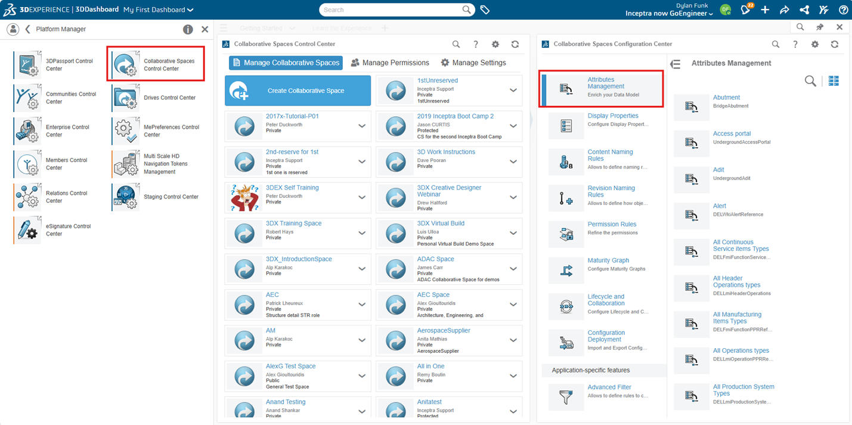Refresh Collaborative Spaces Control Center widget
This screenshot has width=852, height=425.
pyautogui.click(x=515, y=44)
